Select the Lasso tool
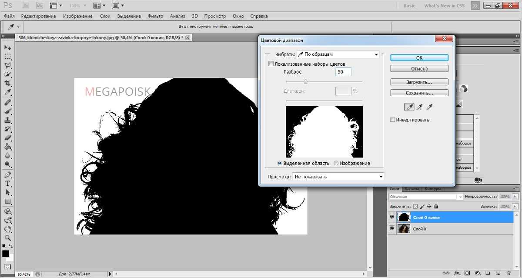Image resolution: width=522 pixels, height=278 pixels. (7, 65)
